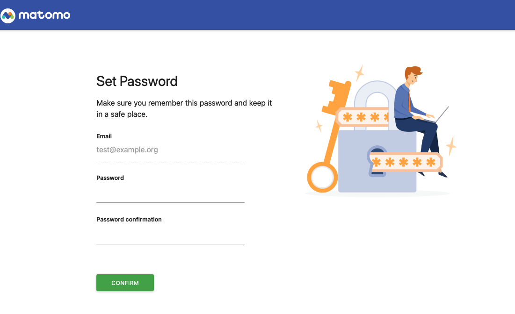Click the round ring of the key
The width and height of the screenshot is (515, 314).
[x=322, y=178]
